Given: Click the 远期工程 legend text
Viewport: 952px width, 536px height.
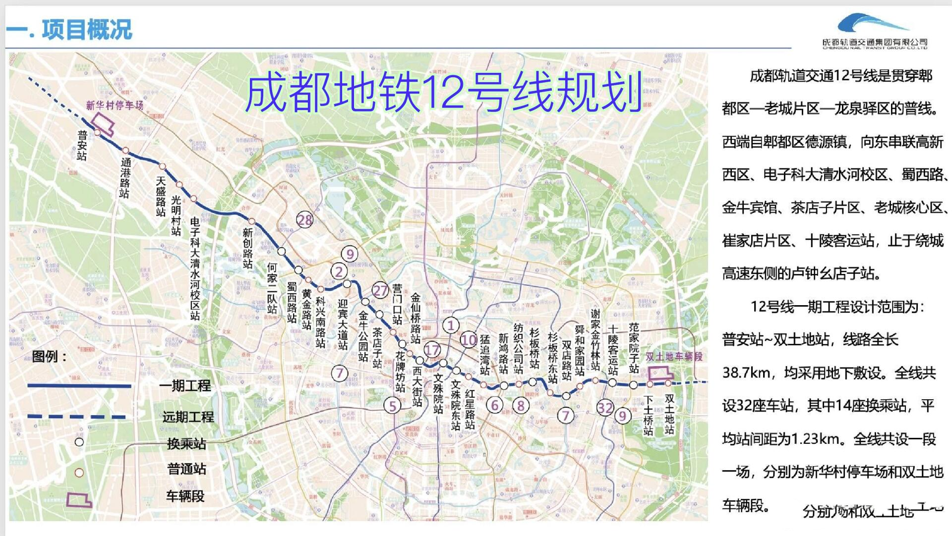Looking at the screenshot, I should pyautogui.click(x=188, y=417).
